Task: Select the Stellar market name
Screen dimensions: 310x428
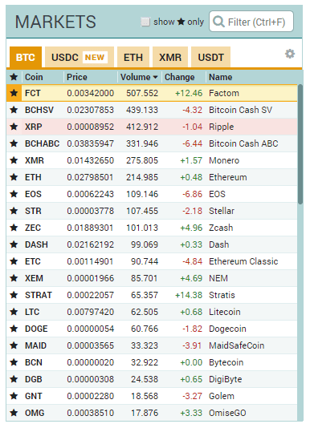Action: 222,211
